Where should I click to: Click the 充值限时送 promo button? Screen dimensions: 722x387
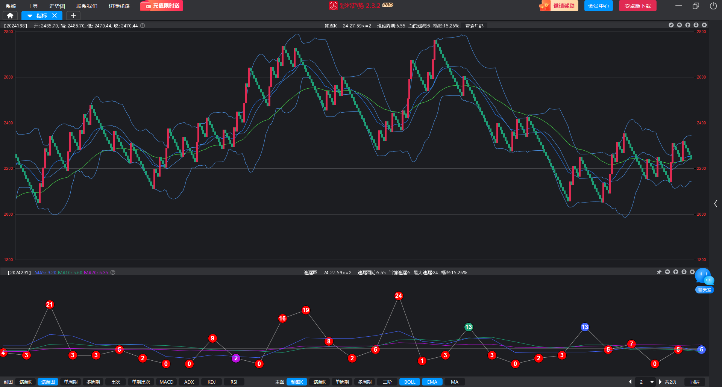162,6
